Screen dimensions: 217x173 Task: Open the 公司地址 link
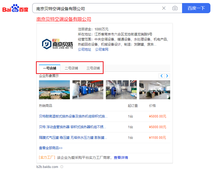(85, 49)
